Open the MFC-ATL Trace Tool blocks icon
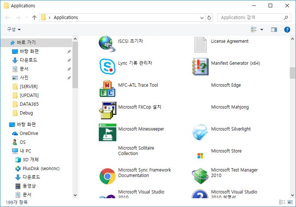The image size is (296, 207). [107, 89]
